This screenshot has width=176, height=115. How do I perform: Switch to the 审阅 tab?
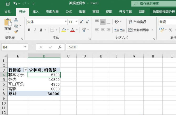click(95, 12)
